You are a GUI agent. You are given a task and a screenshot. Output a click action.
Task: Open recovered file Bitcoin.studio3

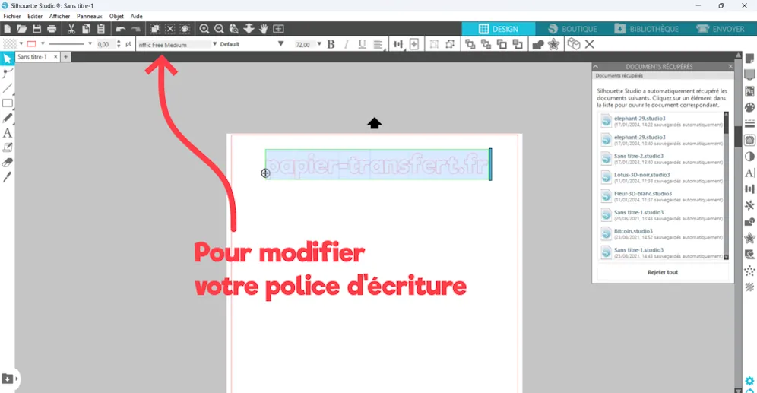click(x=662, y=233)
